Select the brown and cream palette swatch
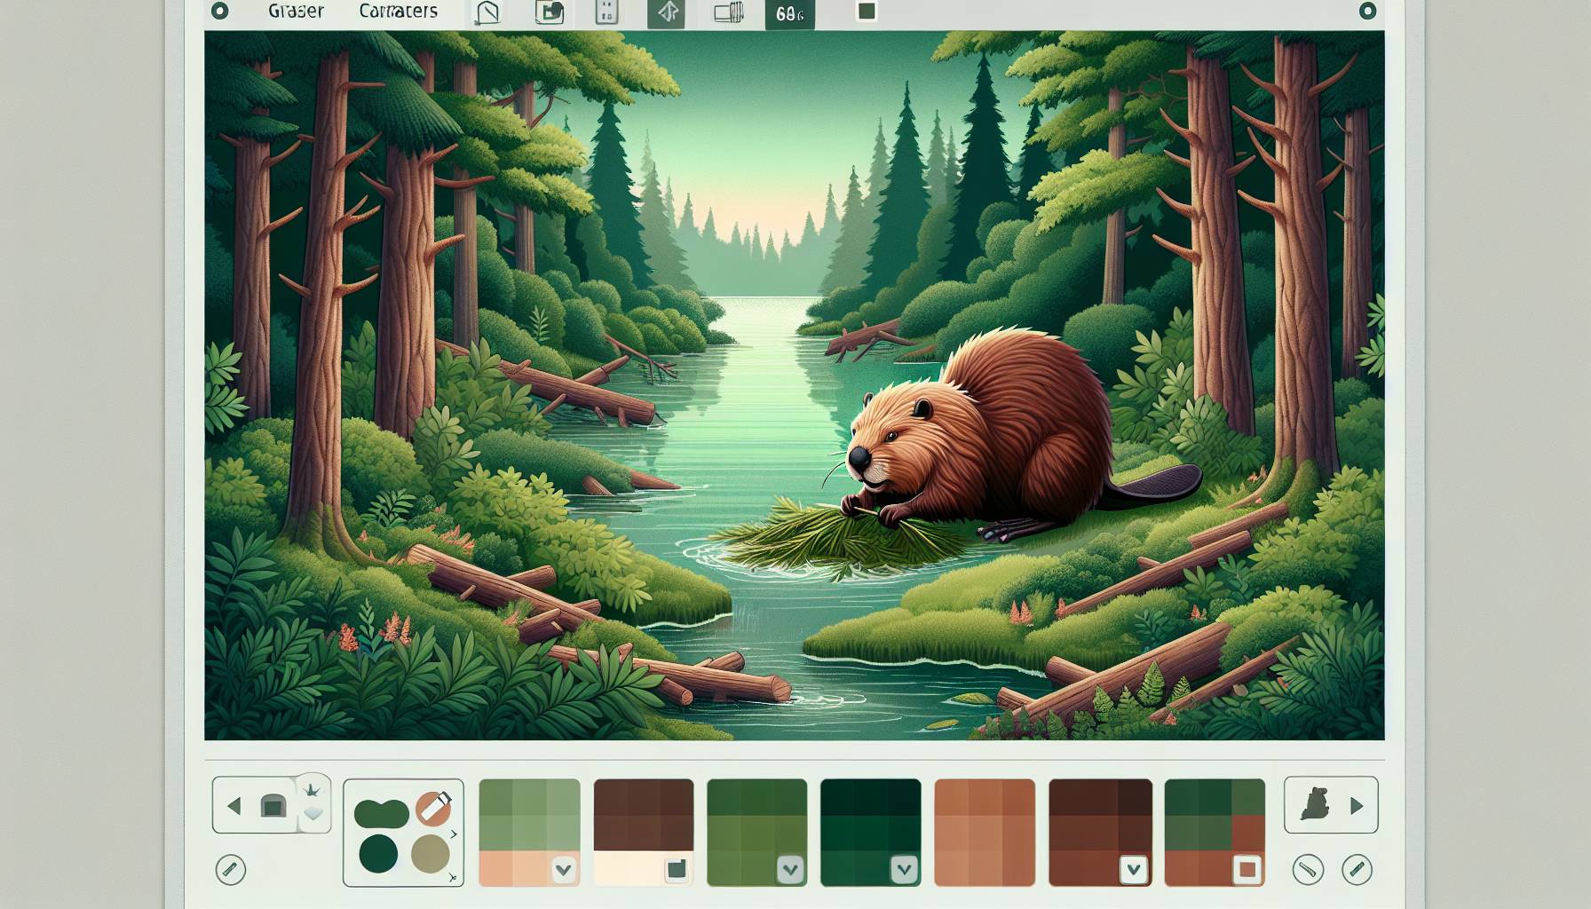 click(x=644, y=833)
